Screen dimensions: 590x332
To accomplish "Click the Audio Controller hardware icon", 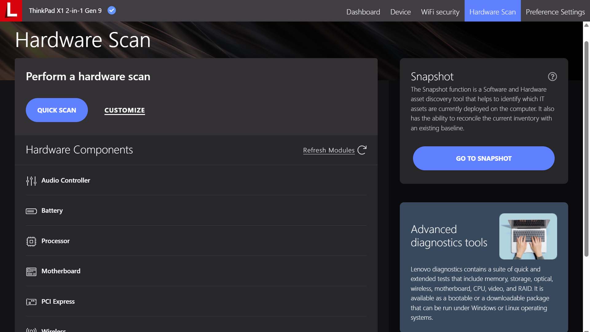I will point(31,180).
